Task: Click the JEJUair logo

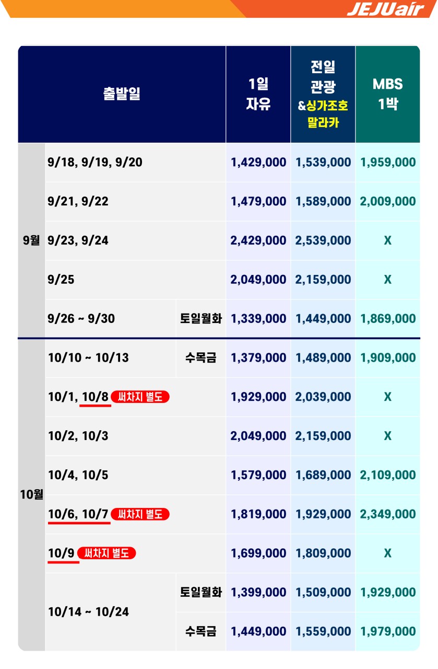Action: [x=385, y=9]
